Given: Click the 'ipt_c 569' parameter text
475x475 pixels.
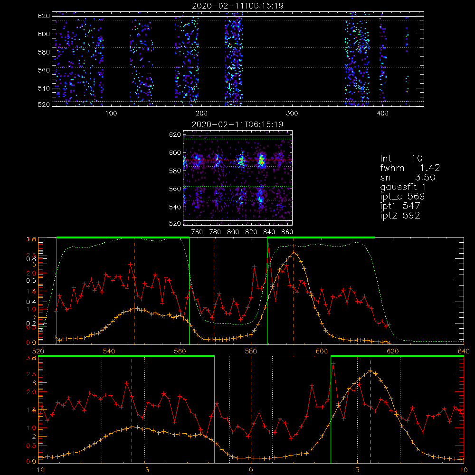Looking at the screenshot, I should pyautogui.click(x=402, y=197).
